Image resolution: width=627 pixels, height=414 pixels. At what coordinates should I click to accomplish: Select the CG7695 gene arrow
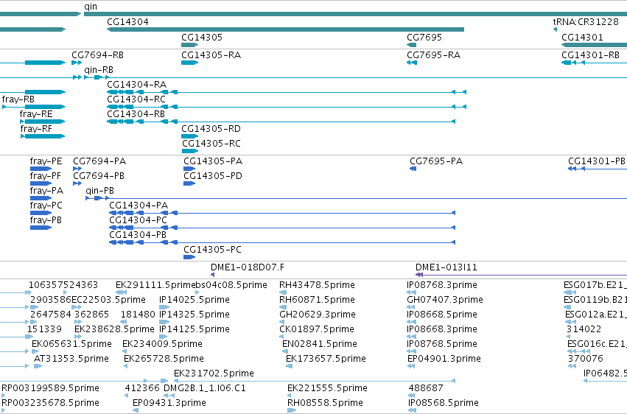pyautogui.click(x=411, y=45)
